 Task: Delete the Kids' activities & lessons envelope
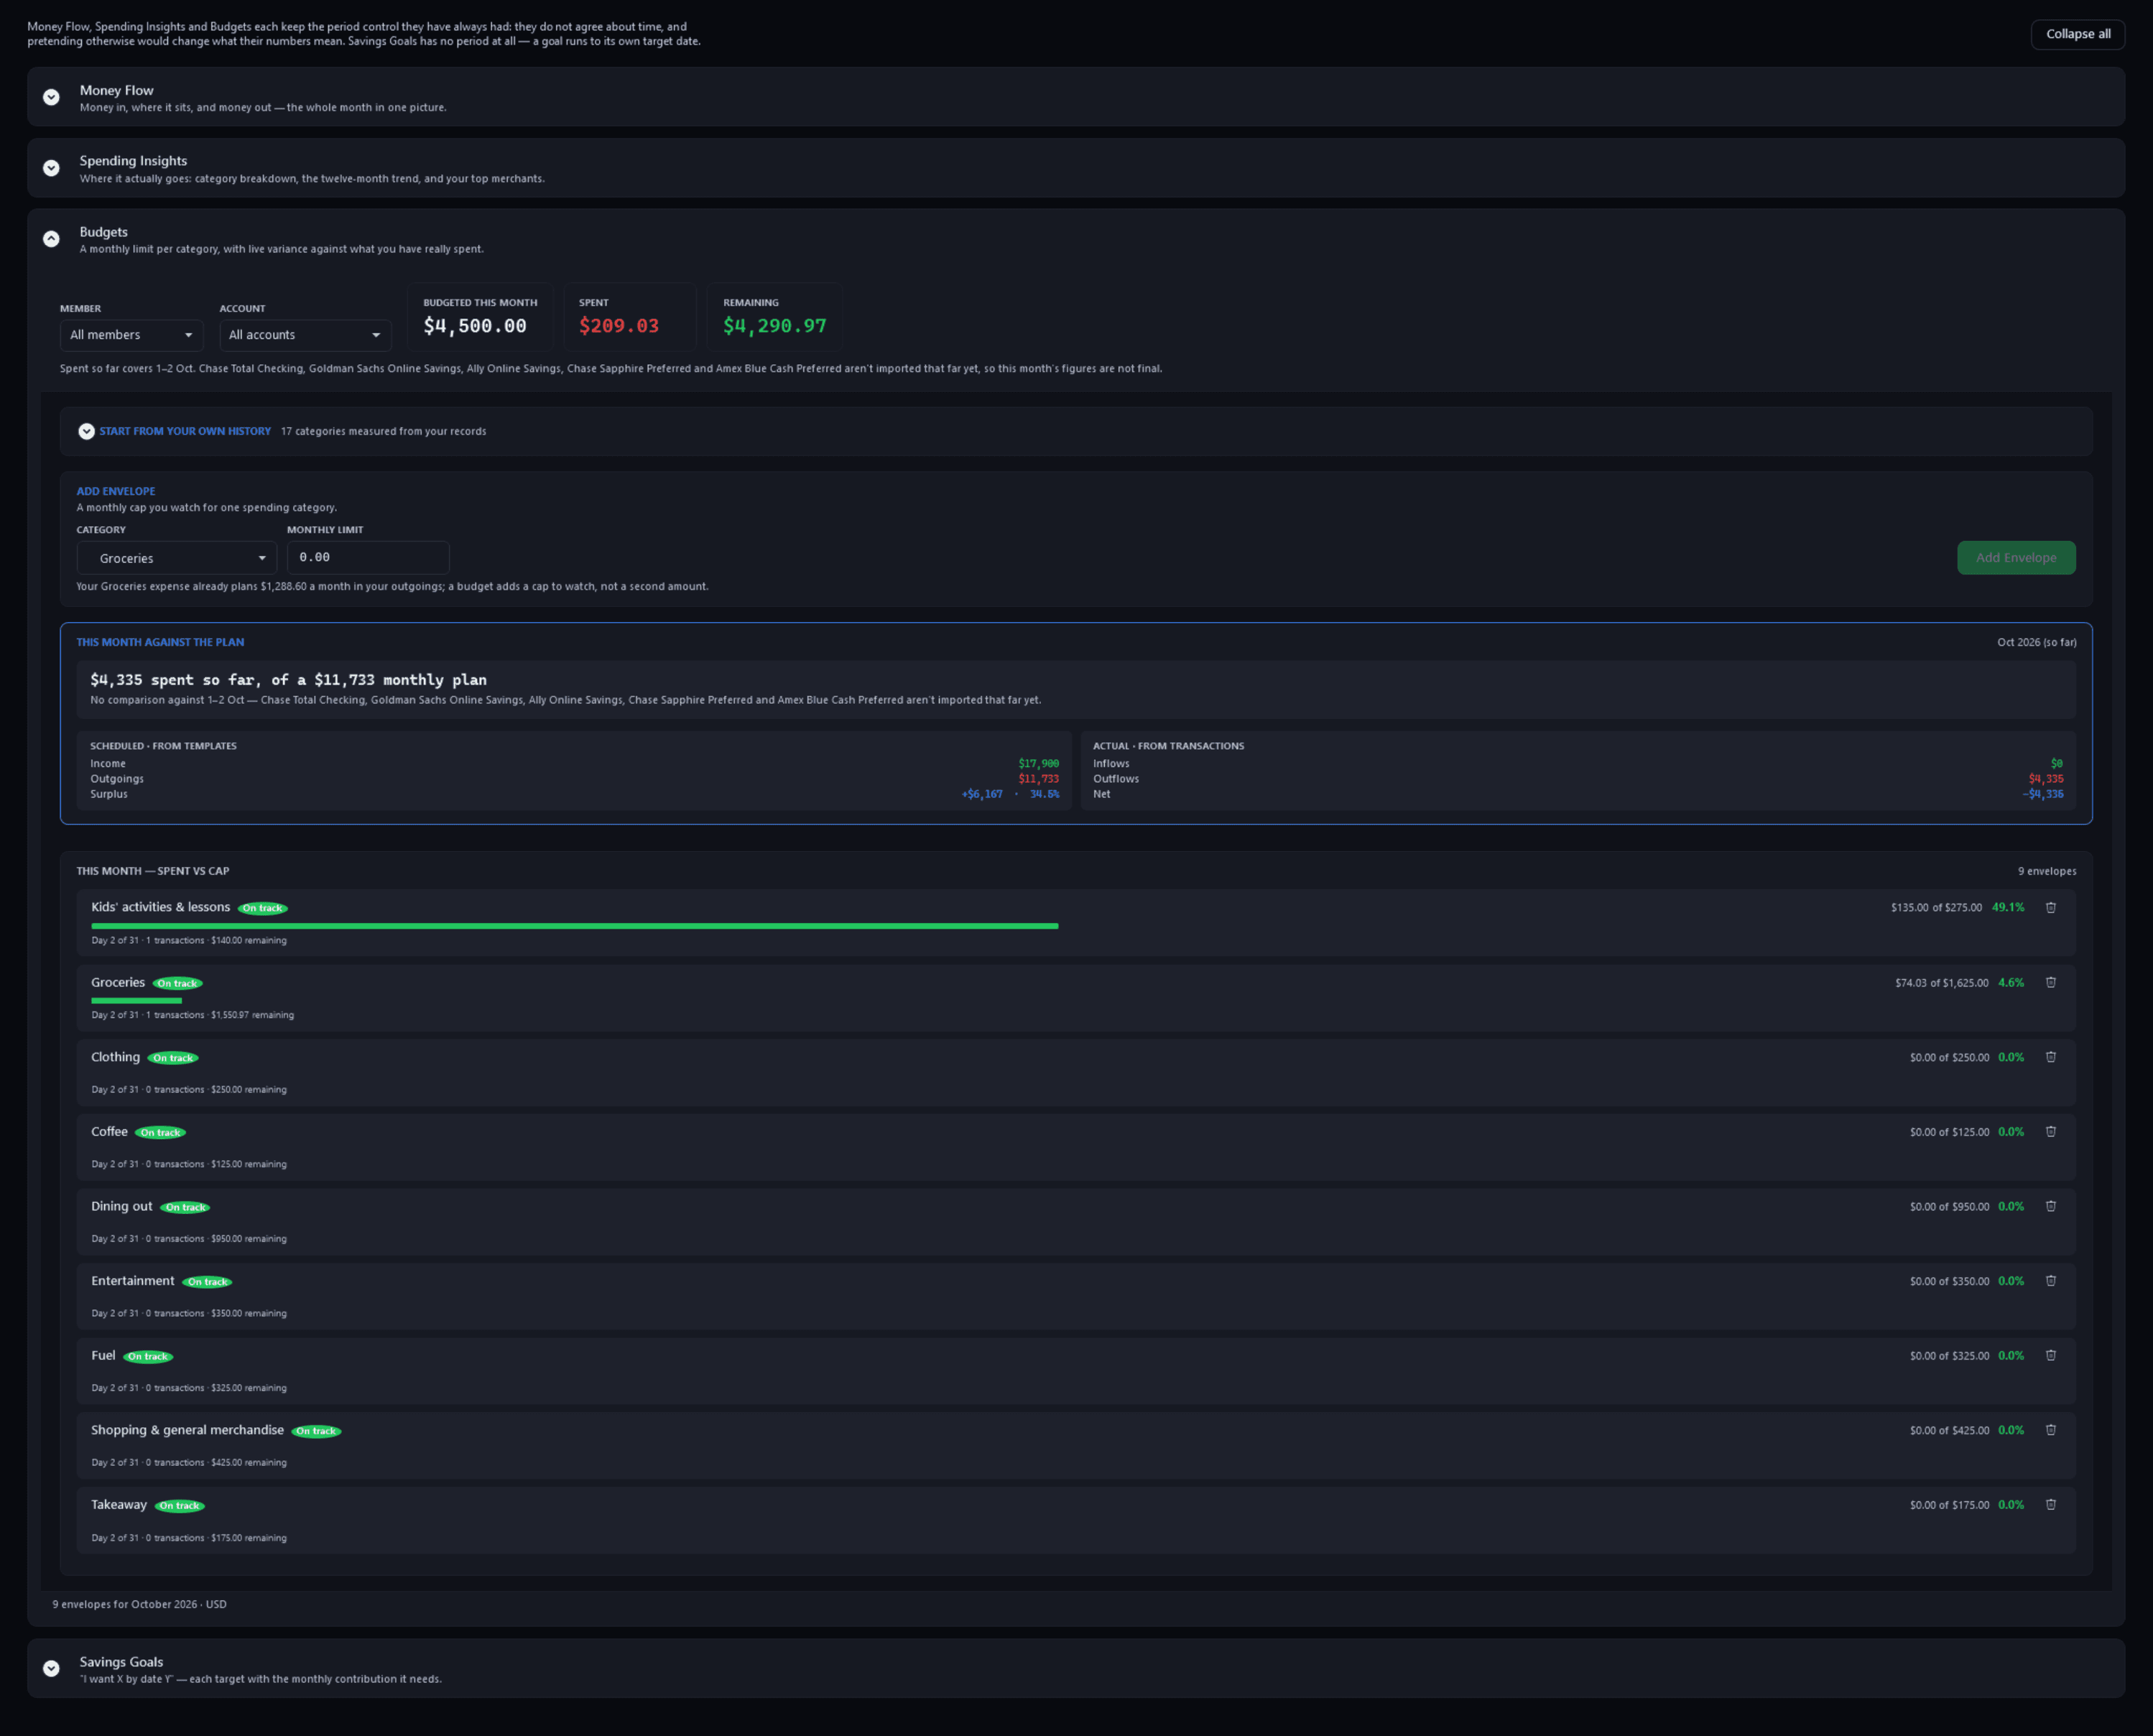pyautogui.click(x=2050, y=907)
